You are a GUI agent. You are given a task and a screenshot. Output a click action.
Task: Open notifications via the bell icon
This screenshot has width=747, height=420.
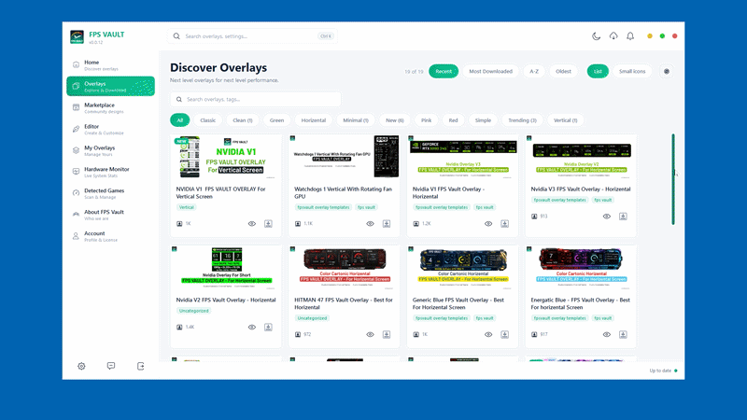[x=630, y=36]
